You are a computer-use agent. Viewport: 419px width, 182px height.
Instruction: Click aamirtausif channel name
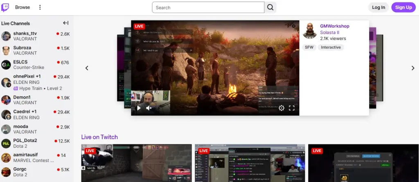25,155
